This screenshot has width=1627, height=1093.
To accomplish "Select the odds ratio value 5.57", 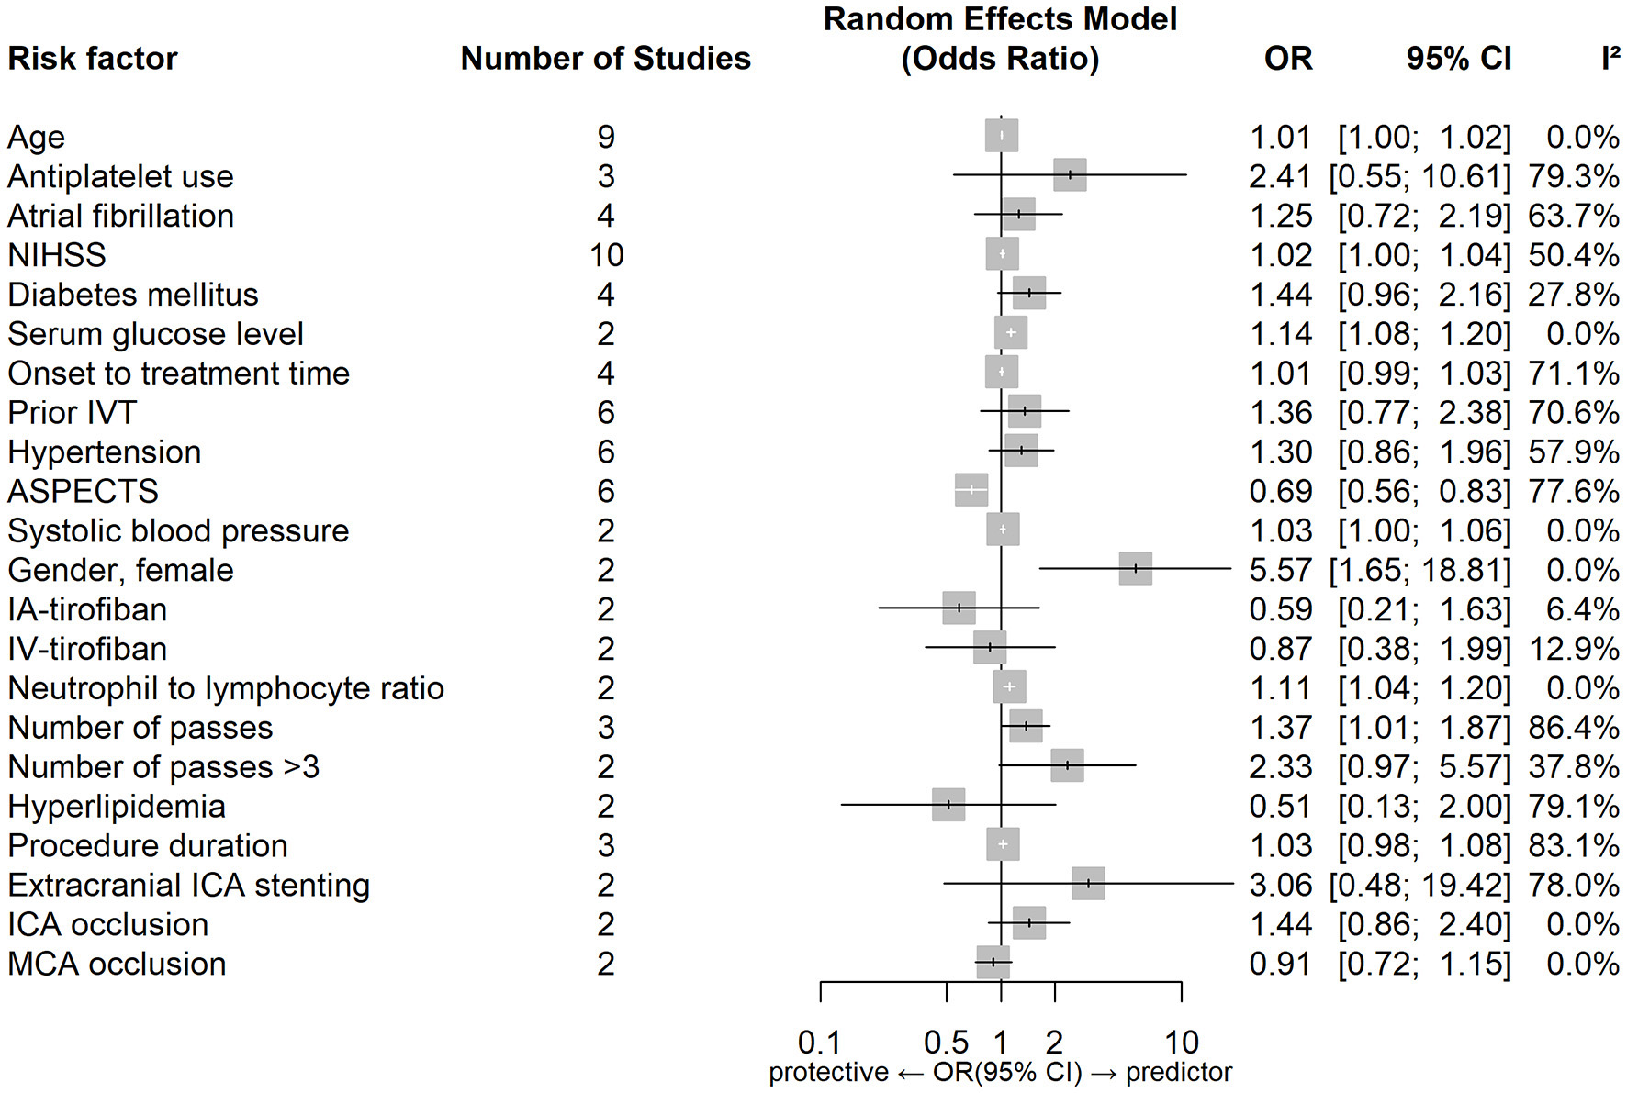I will coord(1280,570).
